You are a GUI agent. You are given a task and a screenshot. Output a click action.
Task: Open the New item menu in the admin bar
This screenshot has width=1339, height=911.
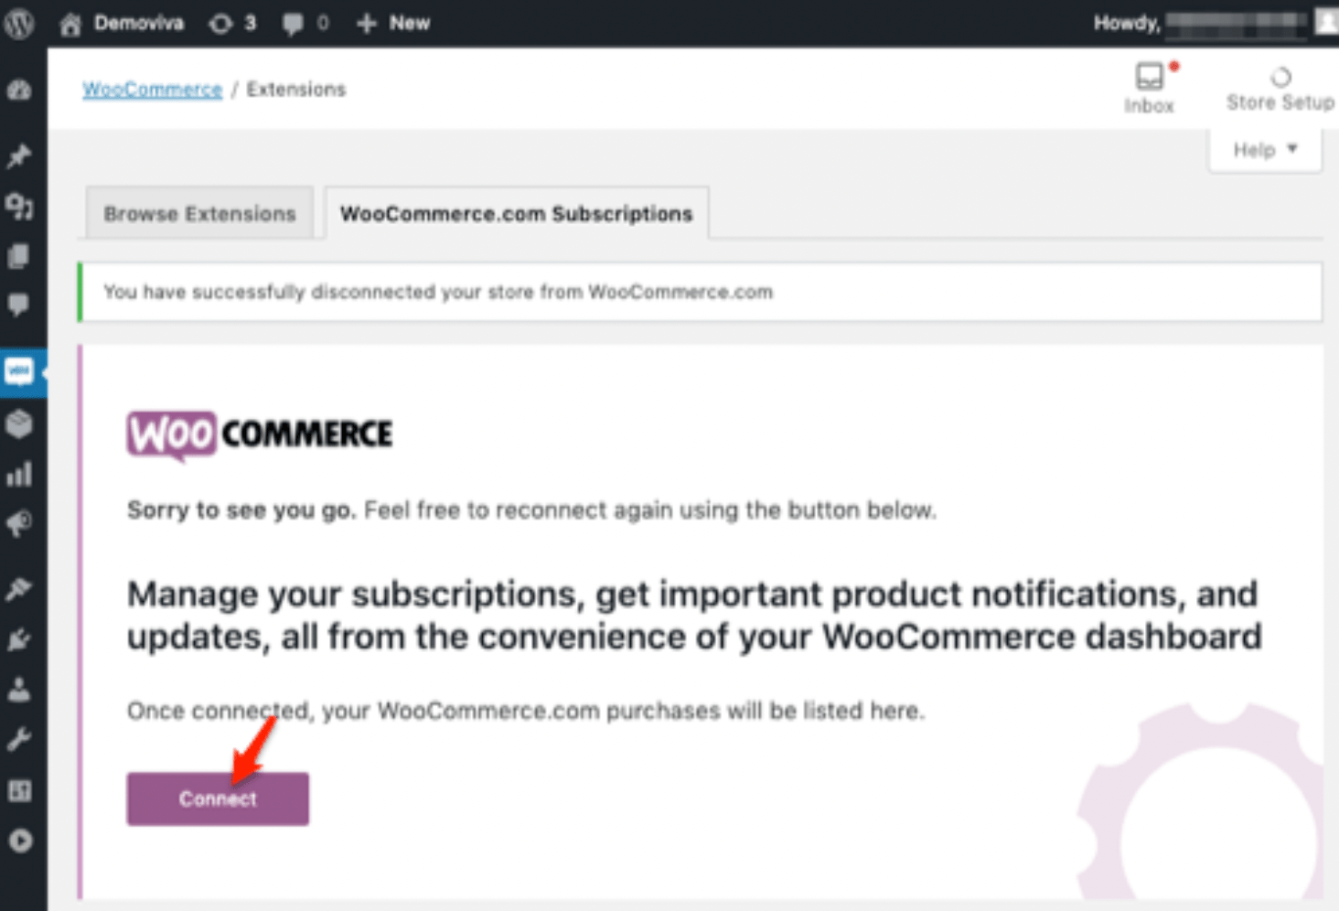(x=392, y=23)
